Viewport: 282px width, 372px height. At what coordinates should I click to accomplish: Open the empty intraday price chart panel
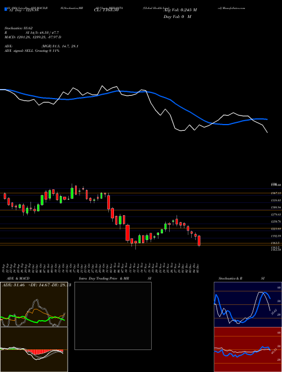113,316
